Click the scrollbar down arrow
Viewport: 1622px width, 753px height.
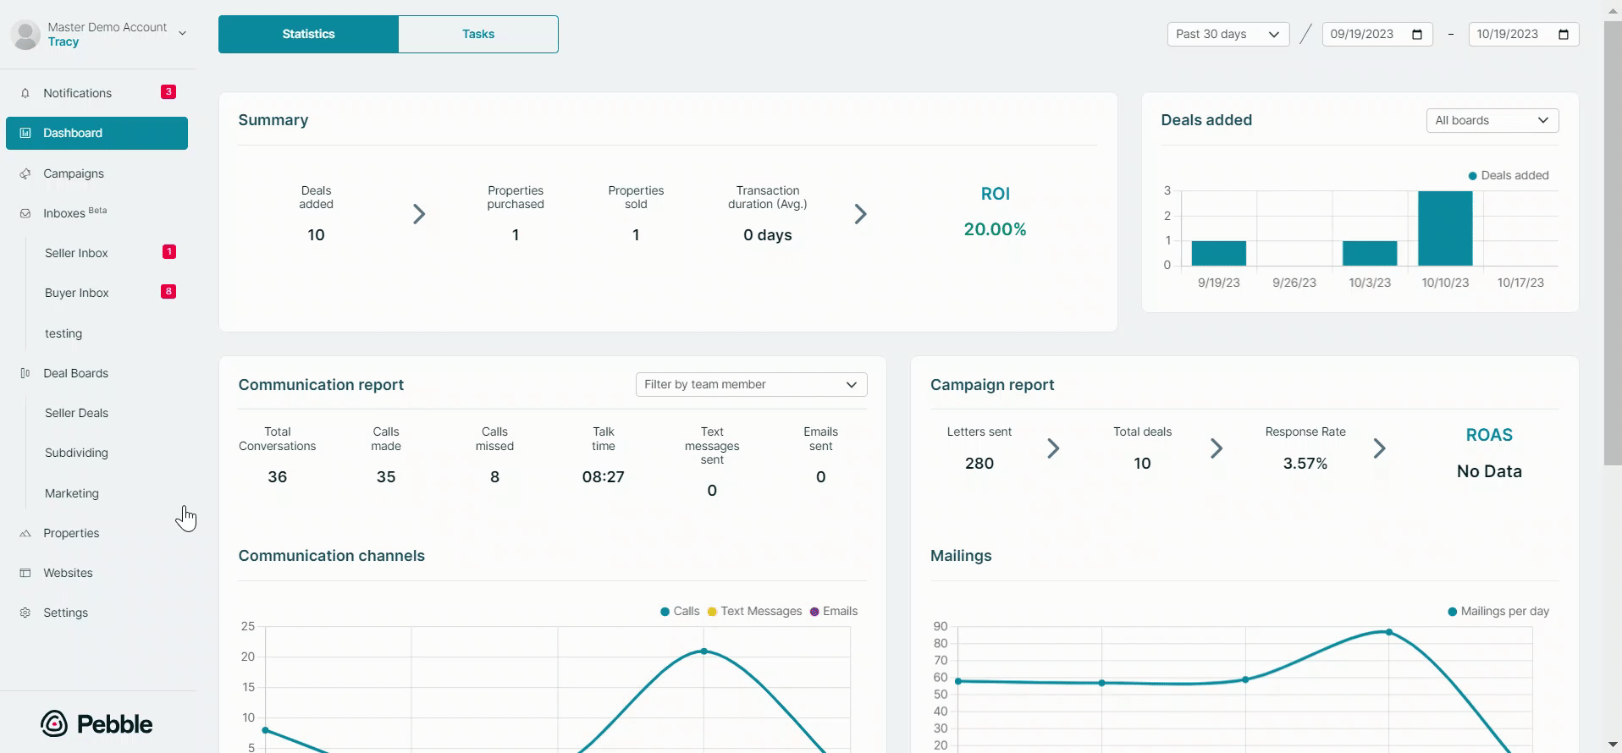tap(1613, 744)
